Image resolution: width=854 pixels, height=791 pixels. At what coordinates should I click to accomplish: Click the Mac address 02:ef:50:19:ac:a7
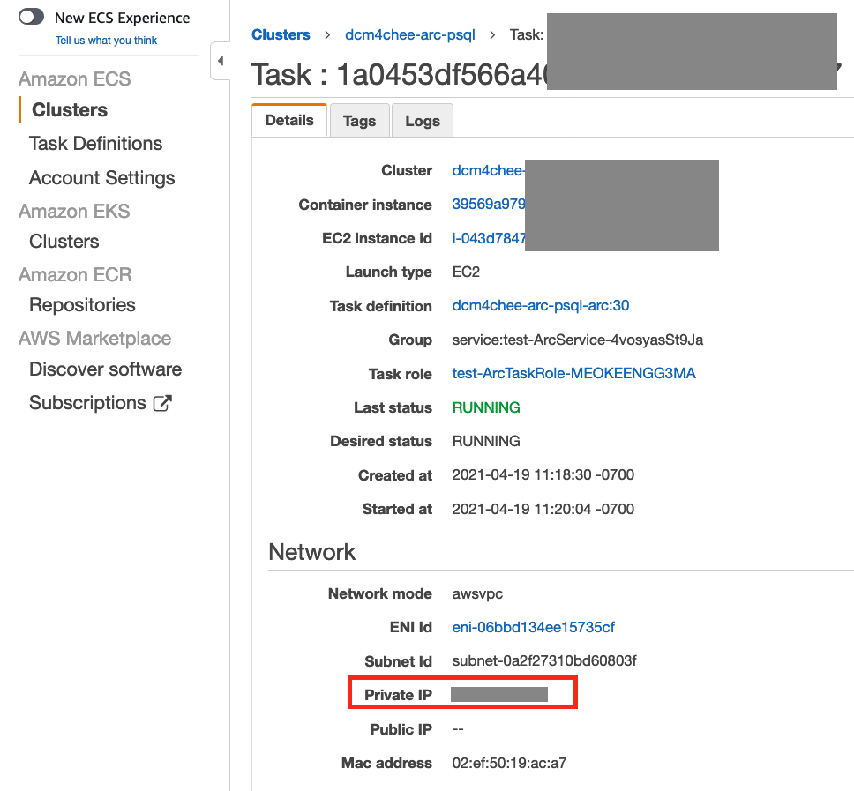(x=509, y=764)
